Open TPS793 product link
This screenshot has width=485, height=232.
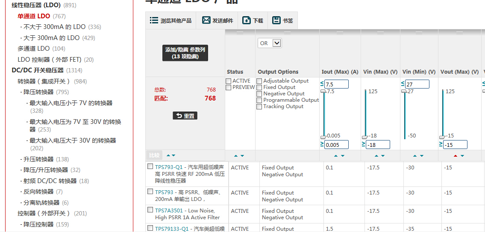163,192
